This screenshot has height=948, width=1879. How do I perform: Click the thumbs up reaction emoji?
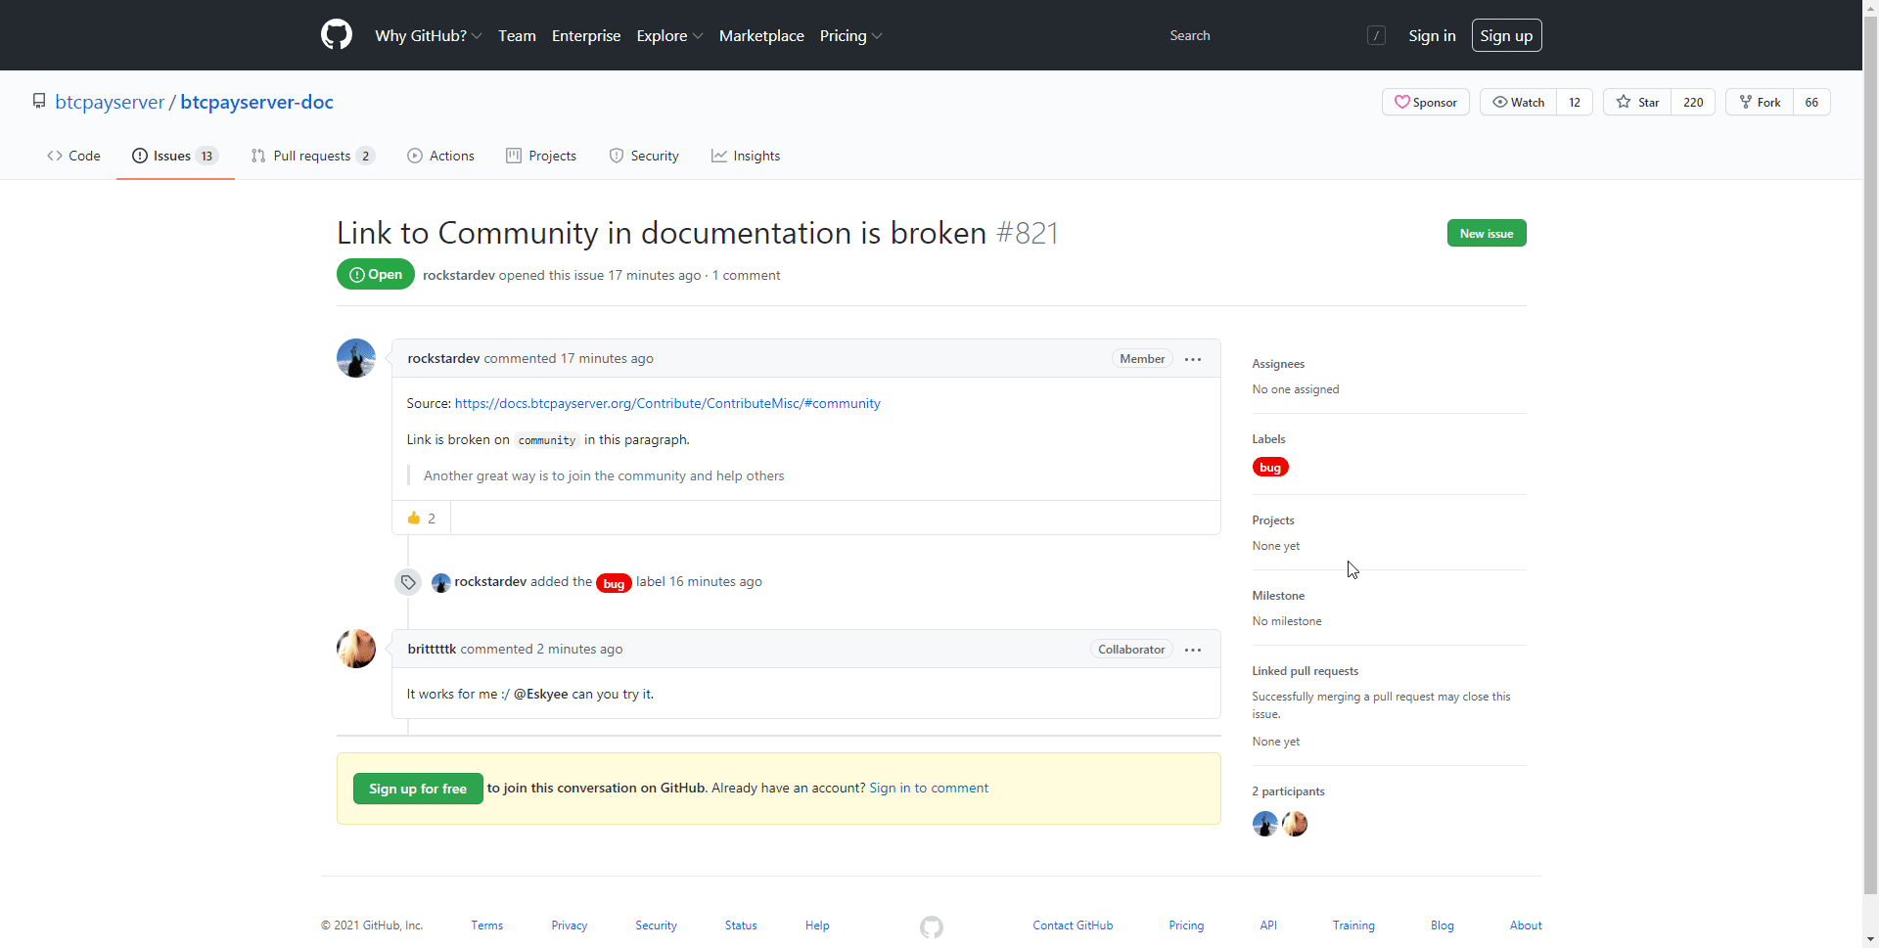click(x=414, y=519)
